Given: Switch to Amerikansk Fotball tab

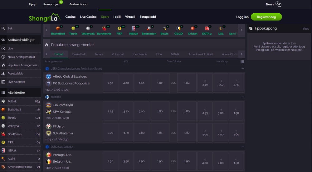Looking at the screenshot, I should [201, 54].
